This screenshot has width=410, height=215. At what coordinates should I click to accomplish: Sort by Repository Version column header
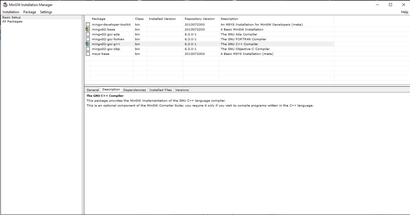pos(200,19)
